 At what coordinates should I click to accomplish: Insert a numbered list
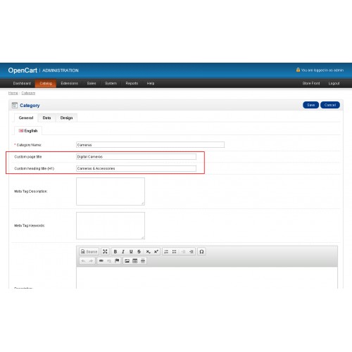click(166, 251)
